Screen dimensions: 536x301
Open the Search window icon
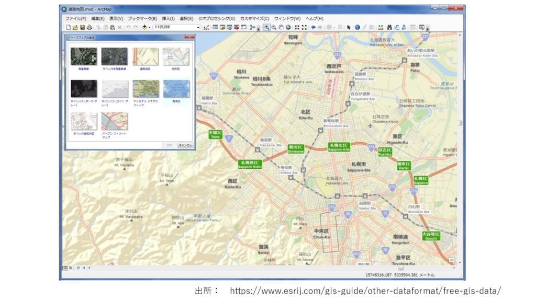tap(229, 27)
